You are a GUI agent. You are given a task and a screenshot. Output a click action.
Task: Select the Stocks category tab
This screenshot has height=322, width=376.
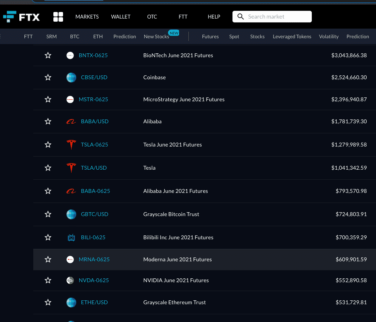[x=257, y=37]
